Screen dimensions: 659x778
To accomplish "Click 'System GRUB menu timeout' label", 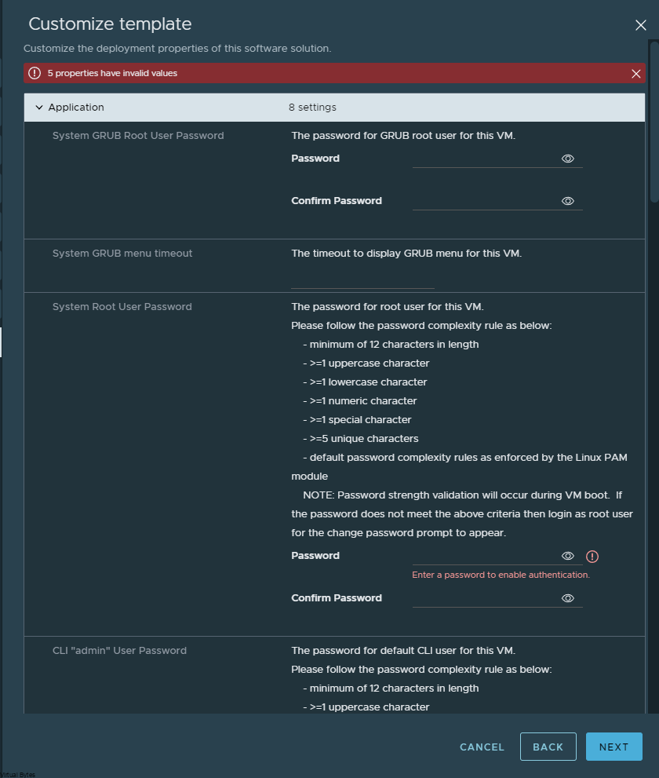I will 122,253.
